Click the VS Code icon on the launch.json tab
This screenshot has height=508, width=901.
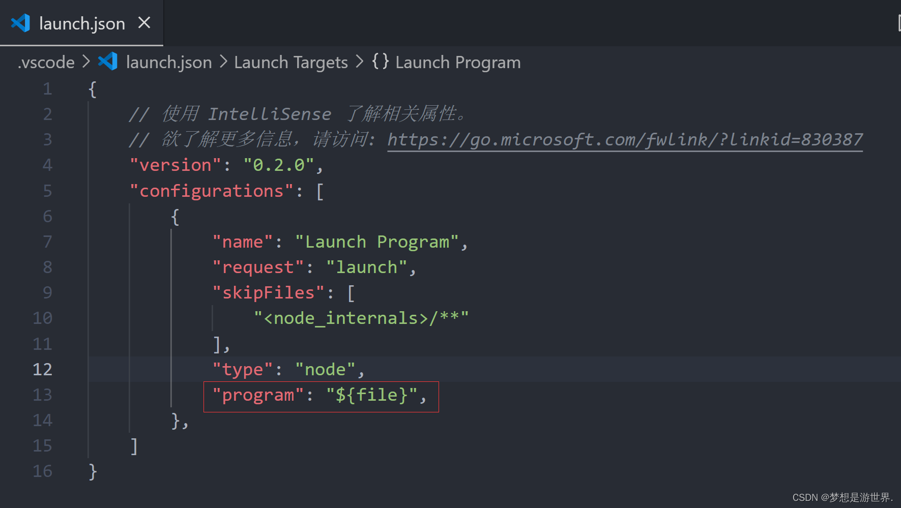click(x=20, y=23)
